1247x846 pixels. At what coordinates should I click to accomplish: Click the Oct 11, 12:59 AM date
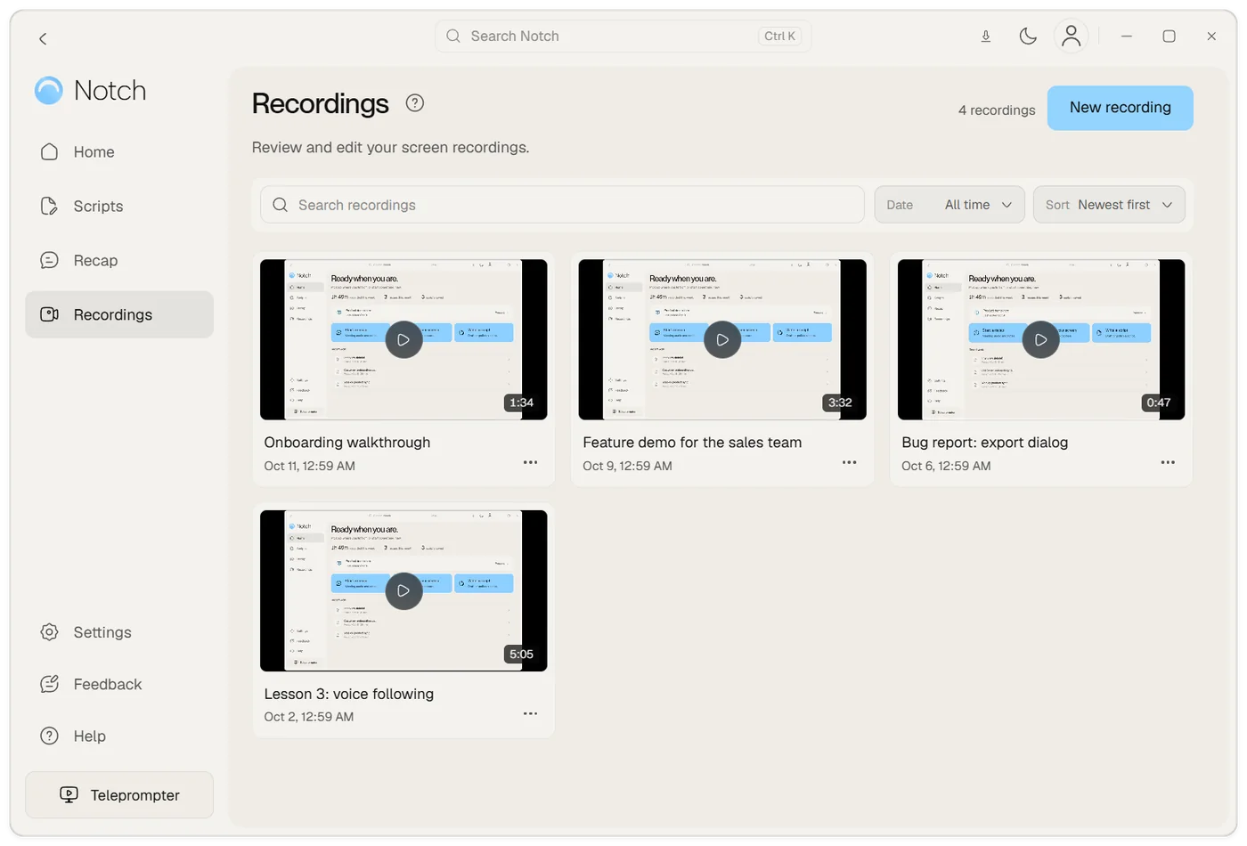click(x=309, y=466)
